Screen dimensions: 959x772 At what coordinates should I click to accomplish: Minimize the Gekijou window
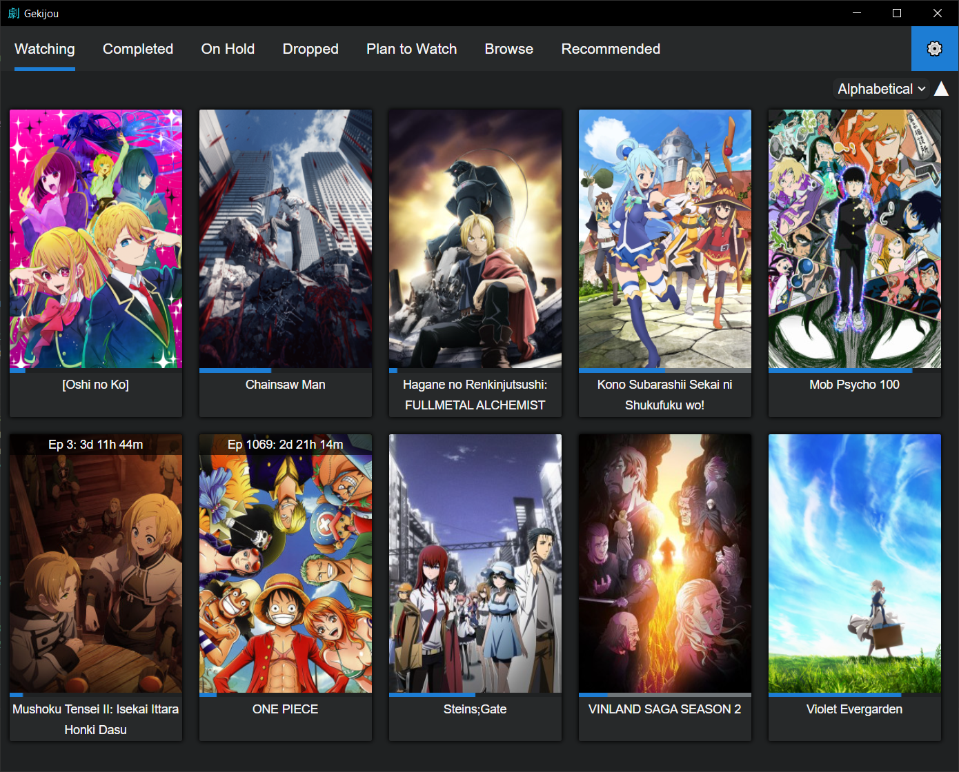pos(857,13)
